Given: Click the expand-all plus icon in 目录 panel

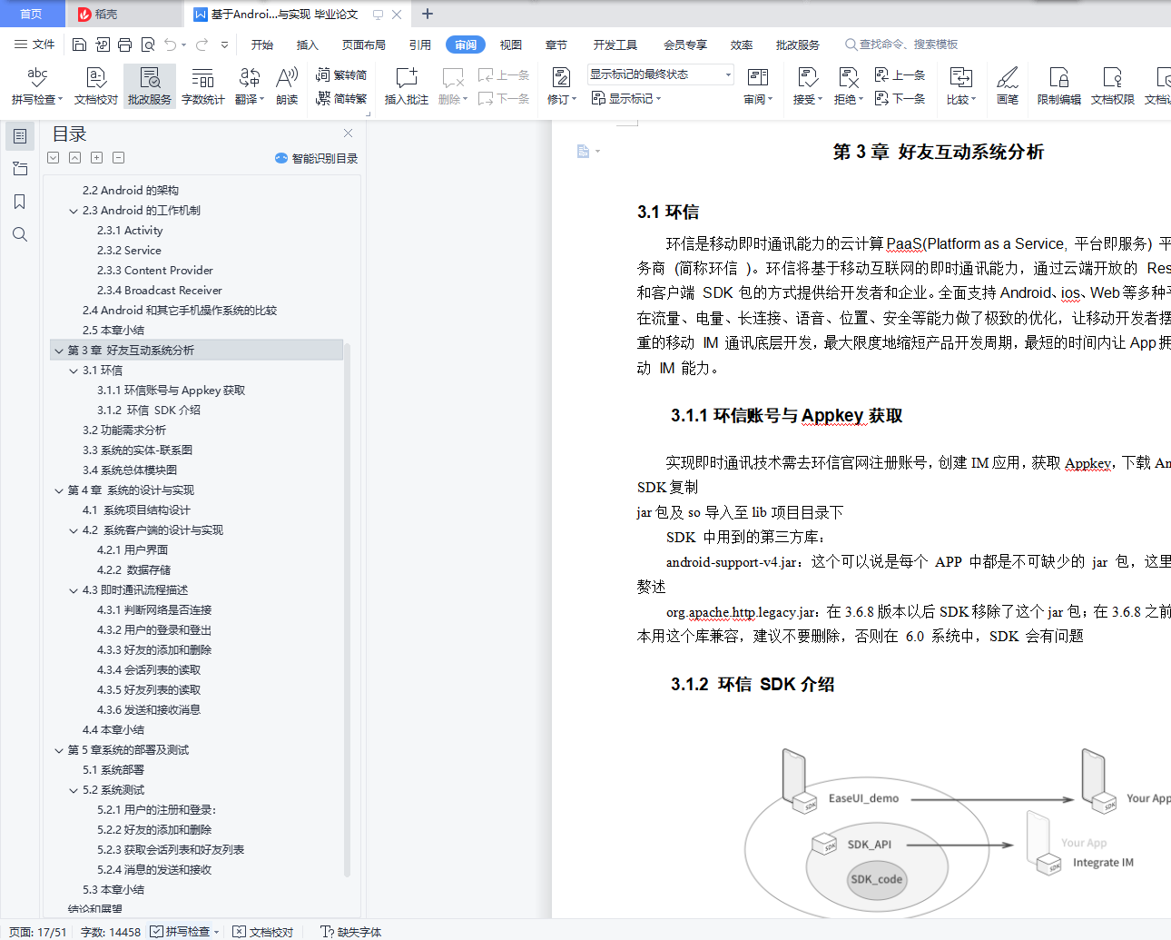Looking at the screenshot, I should pyautogui.click(x=96, y=158).
